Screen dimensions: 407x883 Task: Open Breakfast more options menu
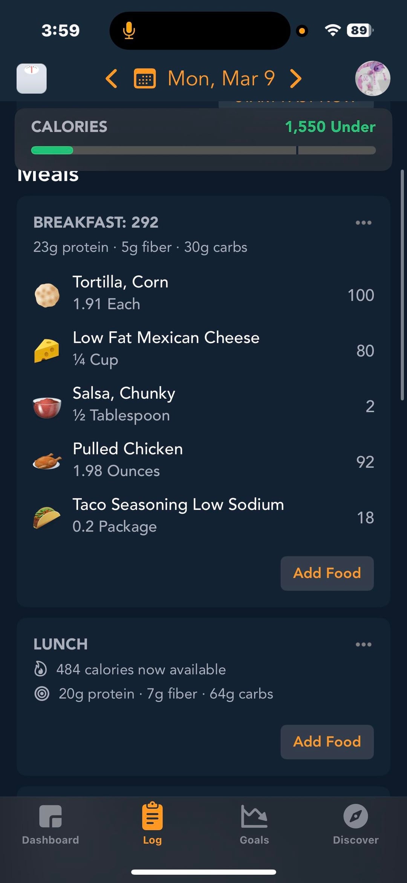363,223
